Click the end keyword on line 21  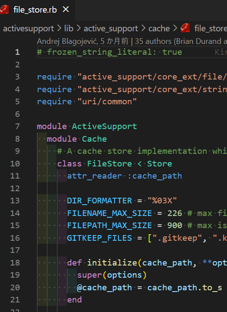(74, 300)
